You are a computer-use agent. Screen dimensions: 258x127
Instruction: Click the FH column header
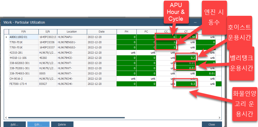(x=126, y=32)
